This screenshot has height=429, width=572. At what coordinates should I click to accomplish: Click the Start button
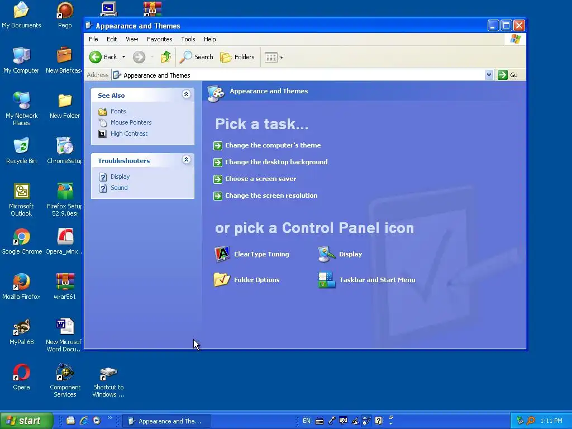tap(27, 421)
